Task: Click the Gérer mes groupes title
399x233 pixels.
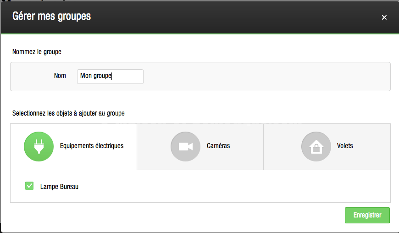Action: pos(52,16)
